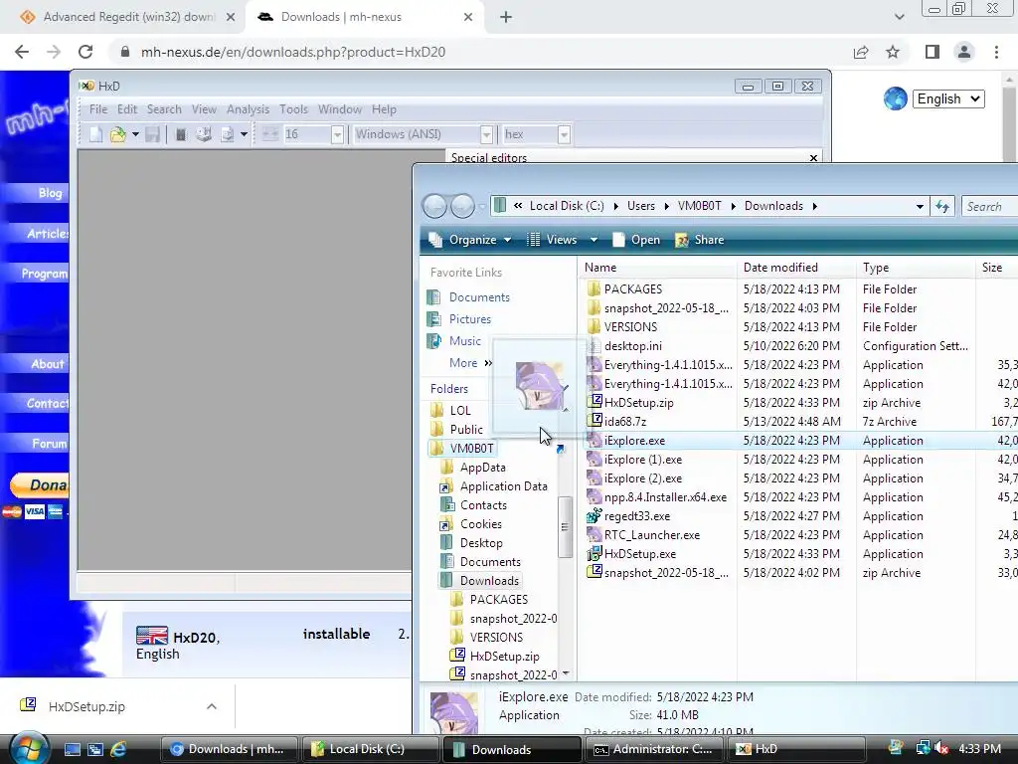This screenshot has width=1018, height=764.
Task: Open Documents favorite link
Action: [479, 296]
